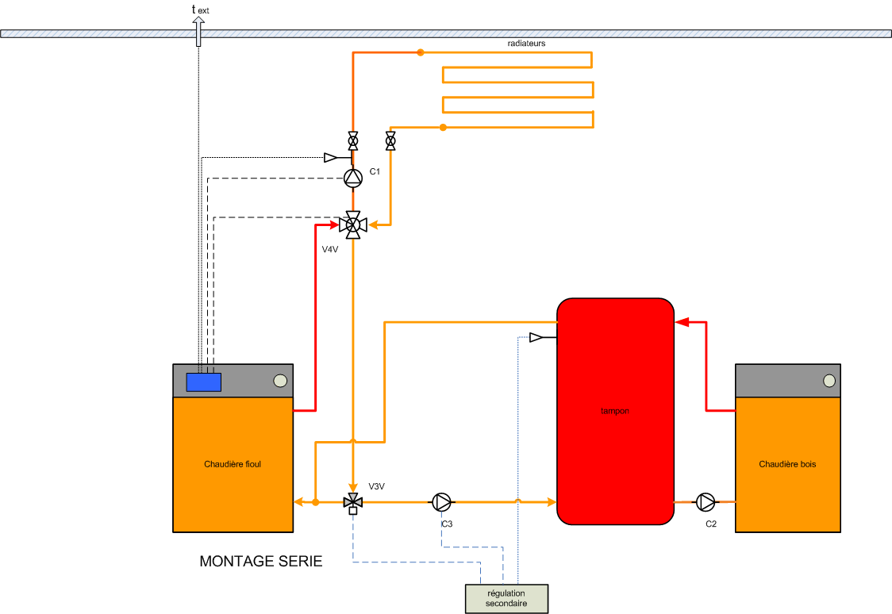Click the round dial on Chaudière bois

point(829,381)
